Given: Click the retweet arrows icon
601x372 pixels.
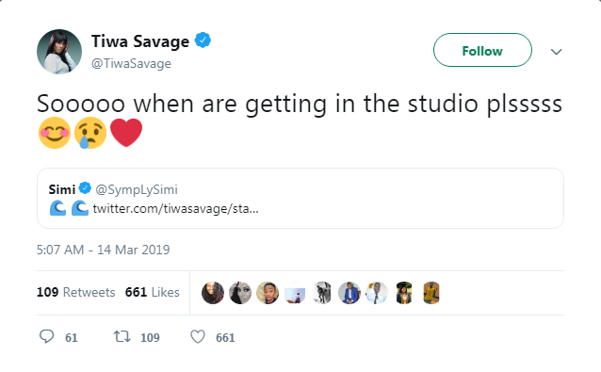Looking at the screenshot, I should [122, 336].
